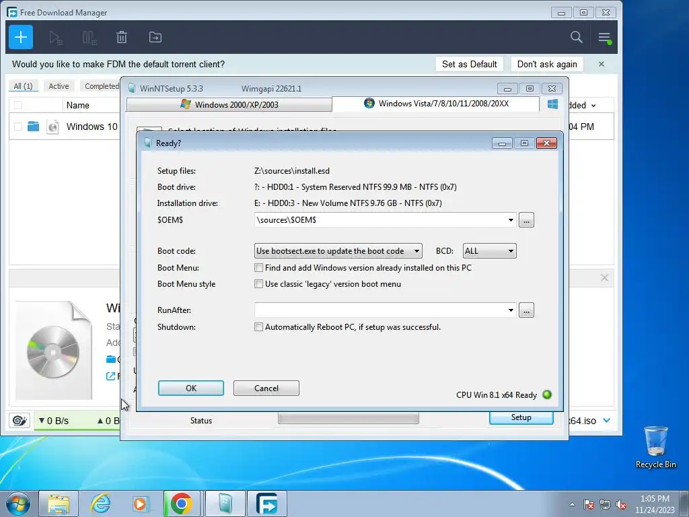The width and height of the screenshot is (689, 517).
Task: Enable Find and add Windows version checkbox
Action: [x=259, y=268]
